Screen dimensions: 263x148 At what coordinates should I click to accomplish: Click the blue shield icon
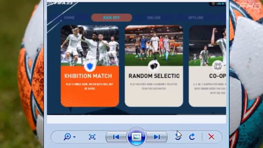pyautogui.click(x=90, y=66)
